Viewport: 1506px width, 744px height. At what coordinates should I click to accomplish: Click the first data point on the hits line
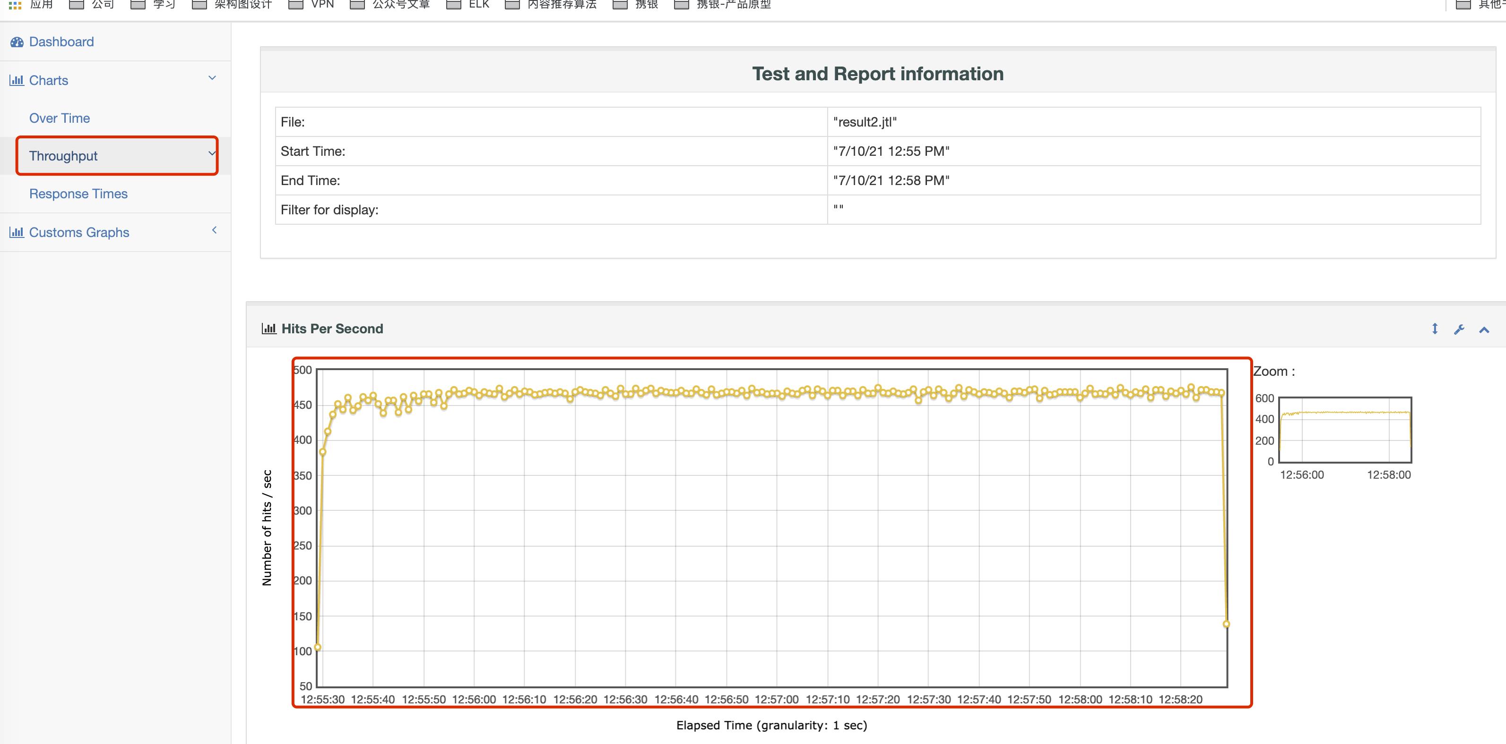[x=318, y=647]
